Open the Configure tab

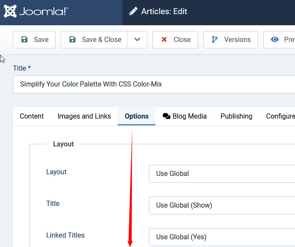point(280,116)
